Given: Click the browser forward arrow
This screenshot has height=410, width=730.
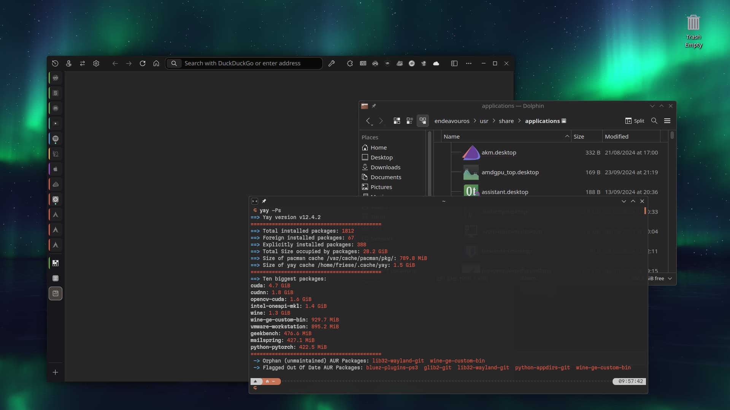Looking at the screenshot, I should click(129, 63).
